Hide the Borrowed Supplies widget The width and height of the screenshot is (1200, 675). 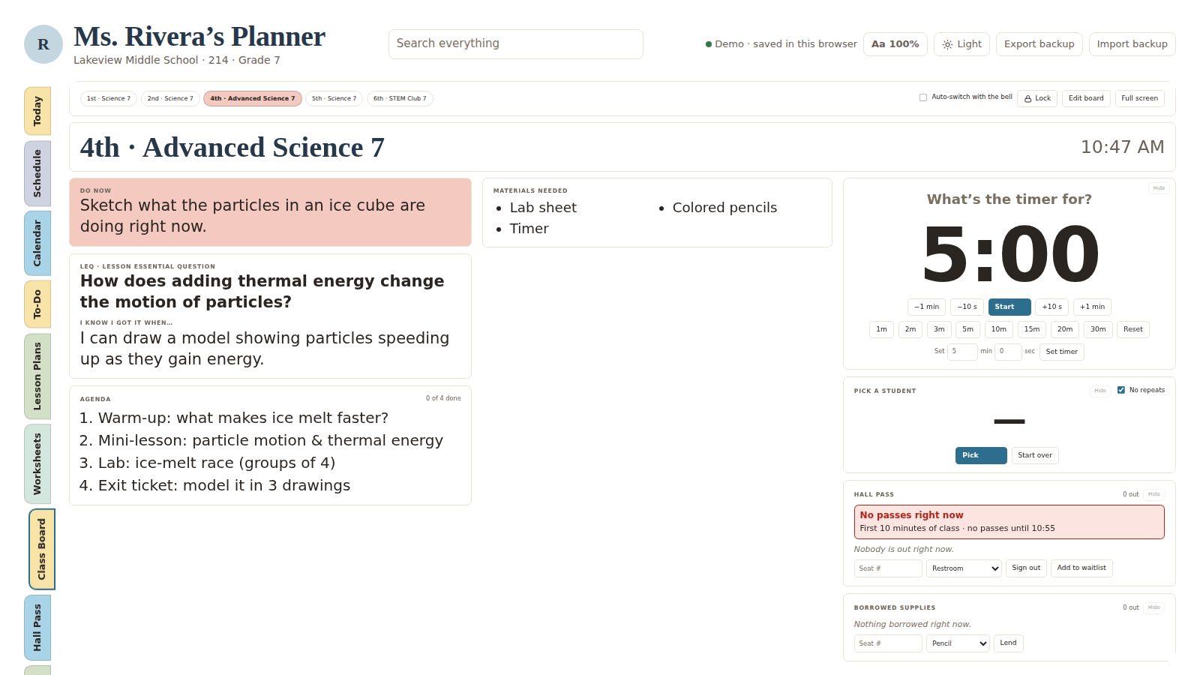(1153, 607)
